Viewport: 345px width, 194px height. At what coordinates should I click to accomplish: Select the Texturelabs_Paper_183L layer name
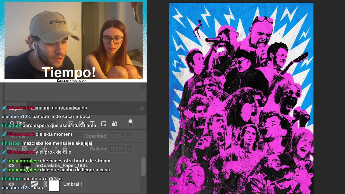click(61, 165)
